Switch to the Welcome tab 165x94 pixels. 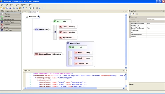coord(26,12)
